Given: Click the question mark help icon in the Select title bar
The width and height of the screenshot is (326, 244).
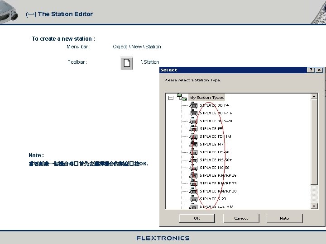Looking at the screenshot, I should point(311,70).
